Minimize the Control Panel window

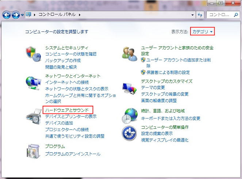click(x=212, y=3)
